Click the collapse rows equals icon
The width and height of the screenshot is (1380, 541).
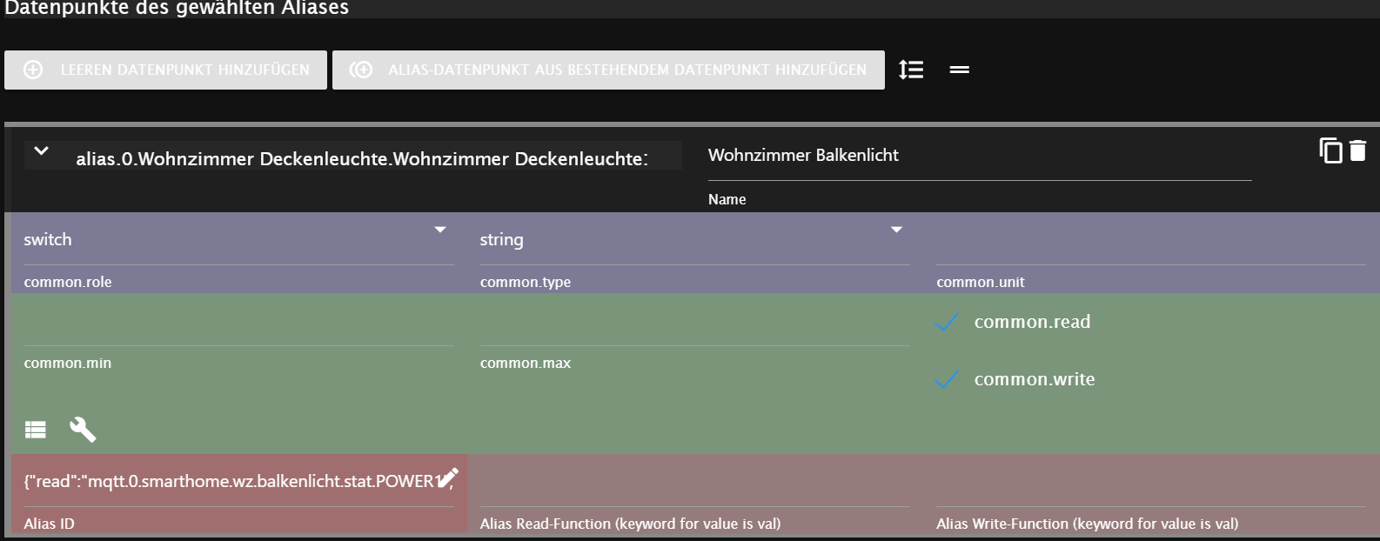tap(959, 70)
